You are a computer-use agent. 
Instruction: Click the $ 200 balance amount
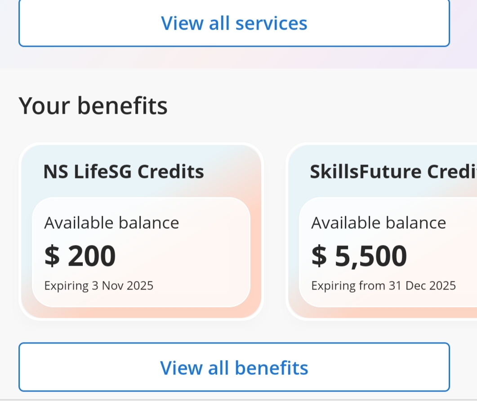(x=80, y=256)
